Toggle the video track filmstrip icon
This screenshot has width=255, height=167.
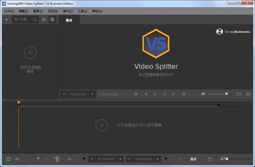pos(8,159)
